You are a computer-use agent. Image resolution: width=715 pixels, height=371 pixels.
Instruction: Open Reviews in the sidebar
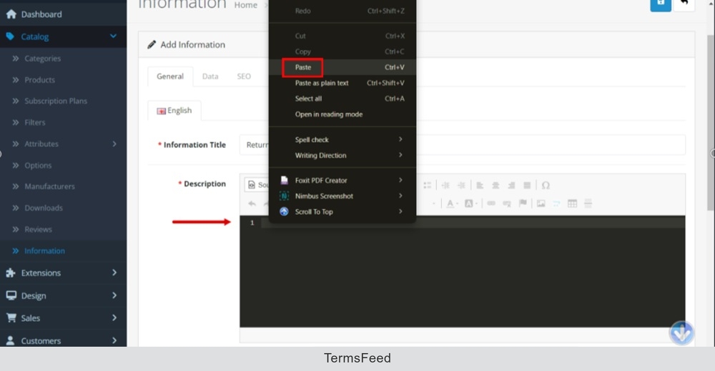tap(38, 229)
